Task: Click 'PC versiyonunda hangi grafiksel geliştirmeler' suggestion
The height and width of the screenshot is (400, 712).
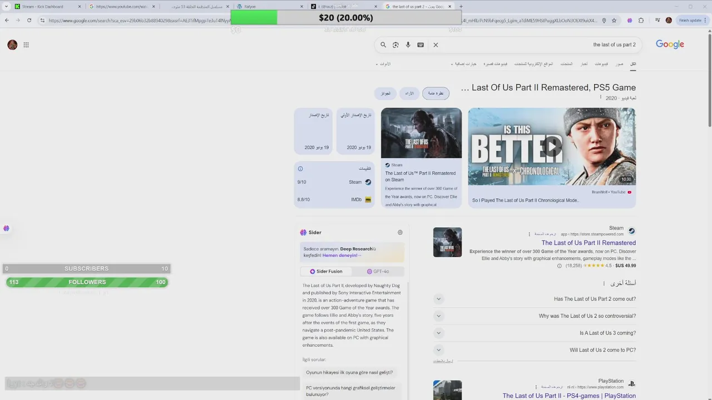Action: point(352,391)
